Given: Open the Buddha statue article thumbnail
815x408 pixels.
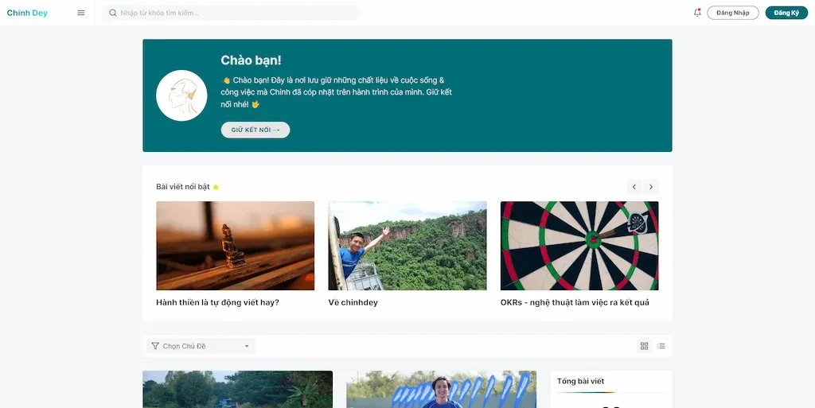Looking at the screenshot, I should [236, 246].
